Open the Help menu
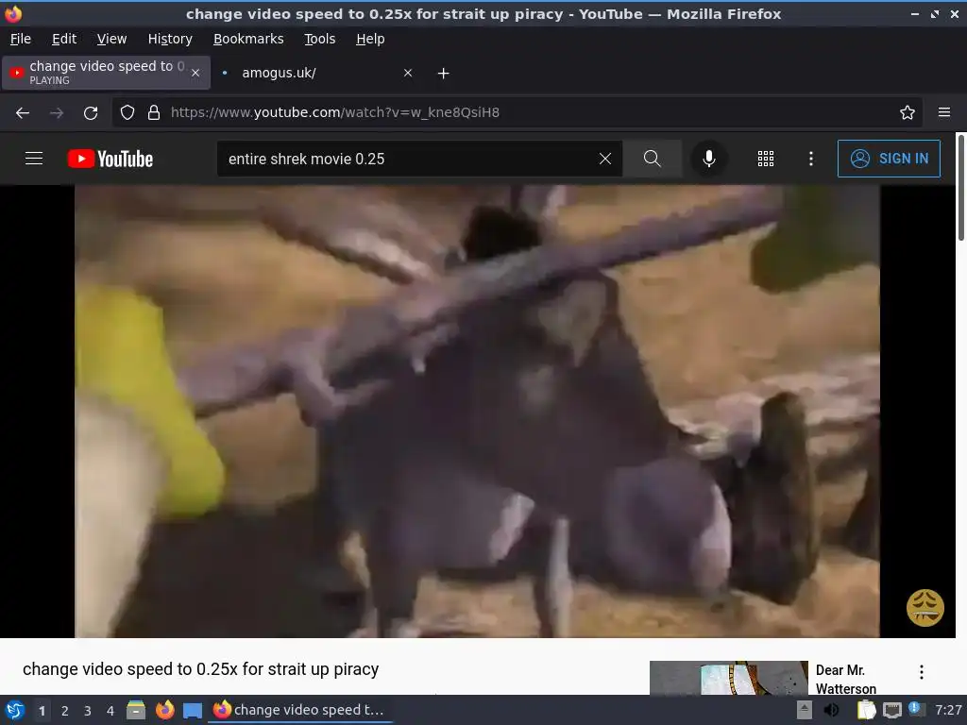Viewport: 967px width, 725px height. pos(370,39)
